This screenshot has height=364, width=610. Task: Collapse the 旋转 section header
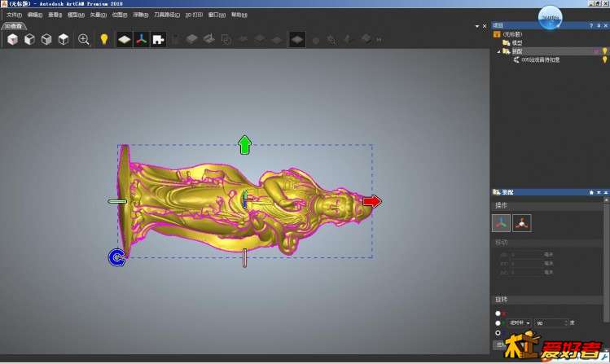click(x=547, y=300)
